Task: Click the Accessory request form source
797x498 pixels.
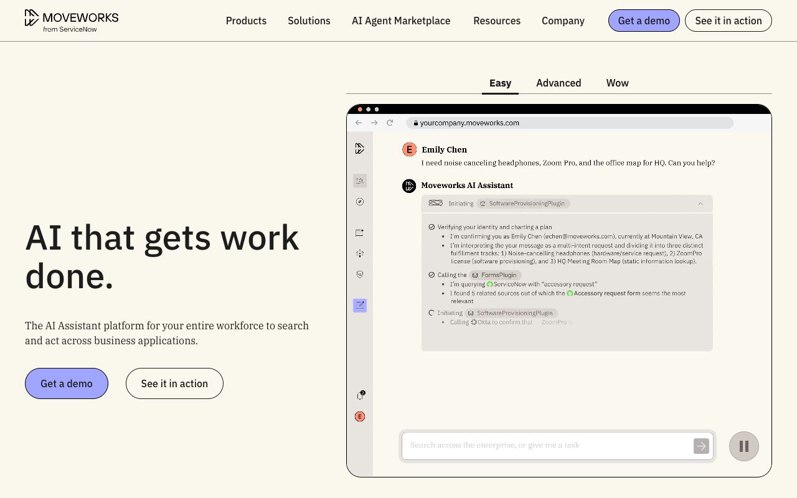Action: coord(603,293)
